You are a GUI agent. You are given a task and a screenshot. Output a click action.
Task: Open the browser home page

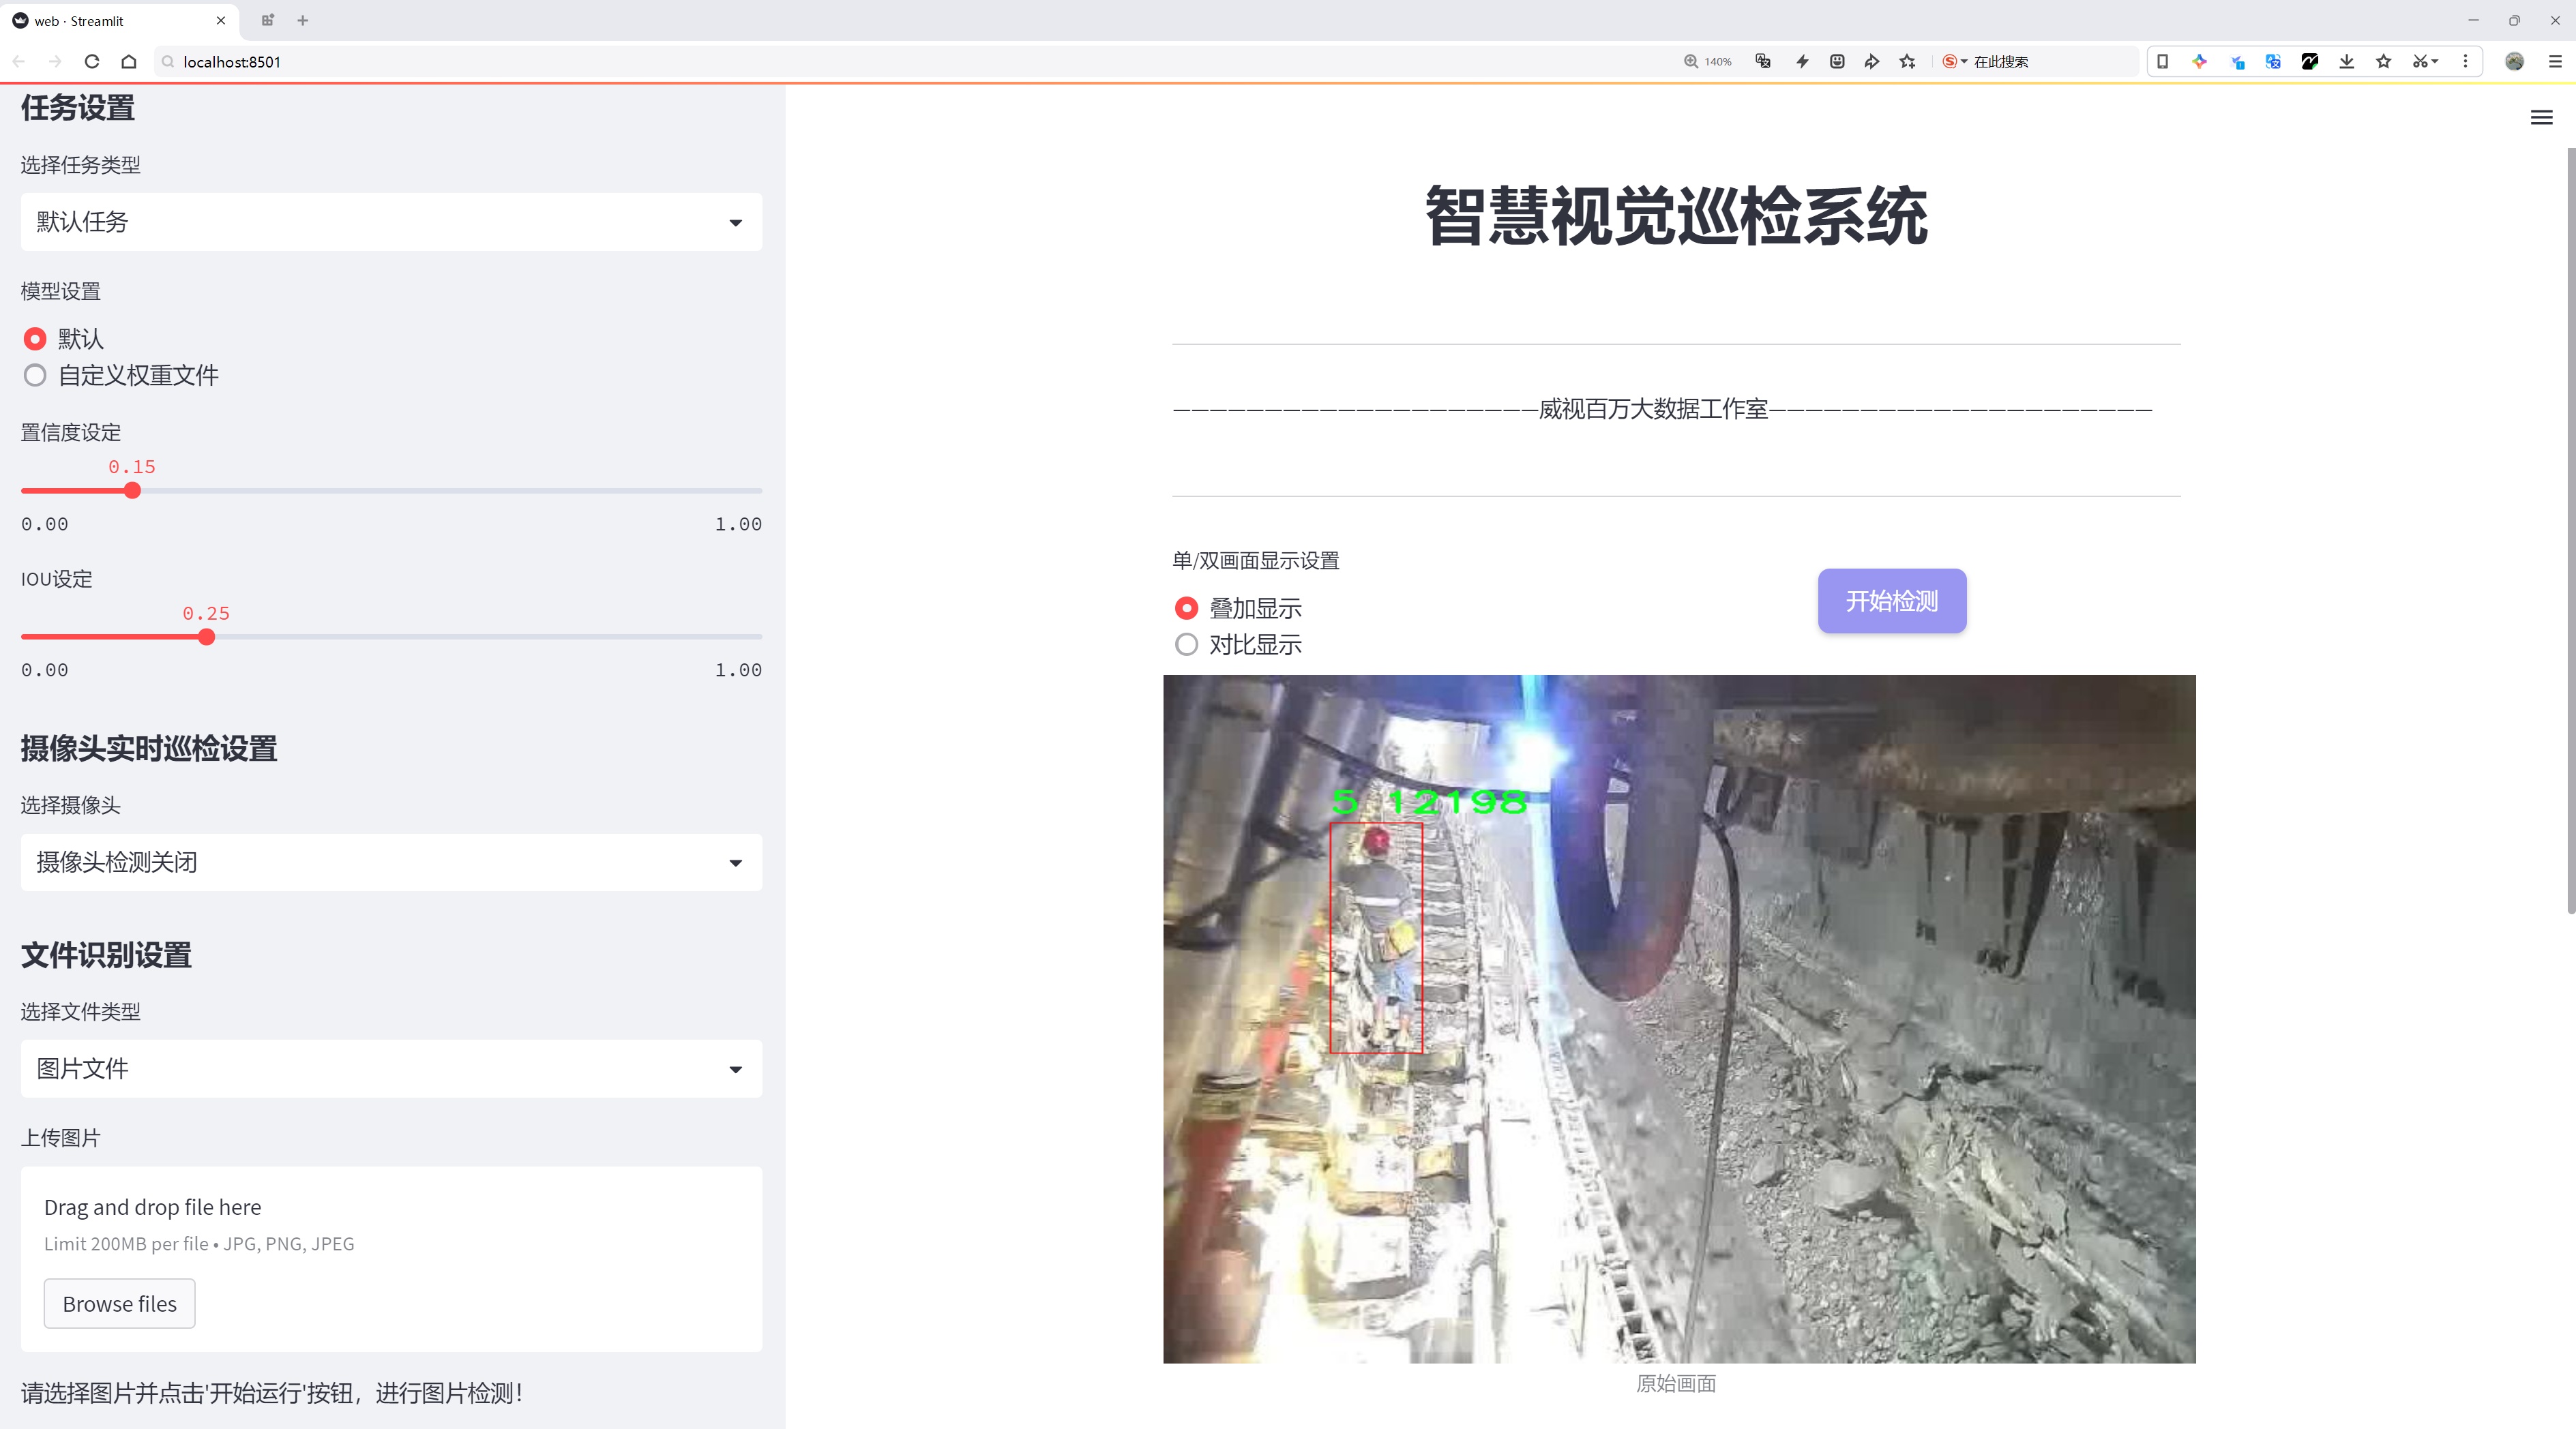pos(129,62)
